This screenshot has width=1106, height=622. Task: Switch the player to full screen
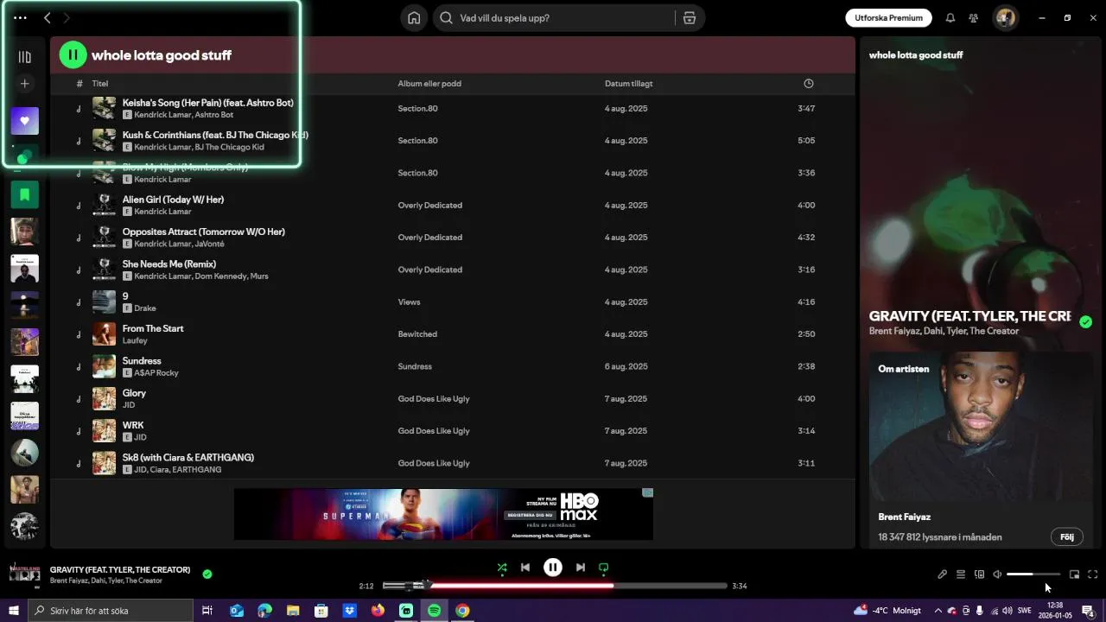(1093, 574)
